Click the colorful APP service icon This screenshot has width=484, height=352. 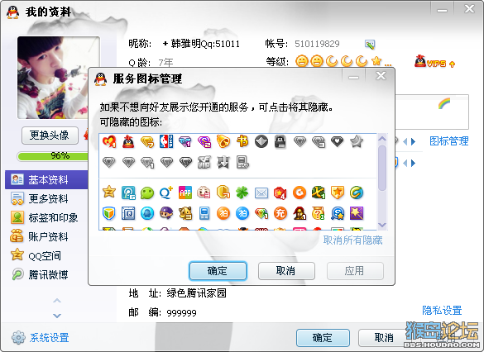tap(185, 193)
